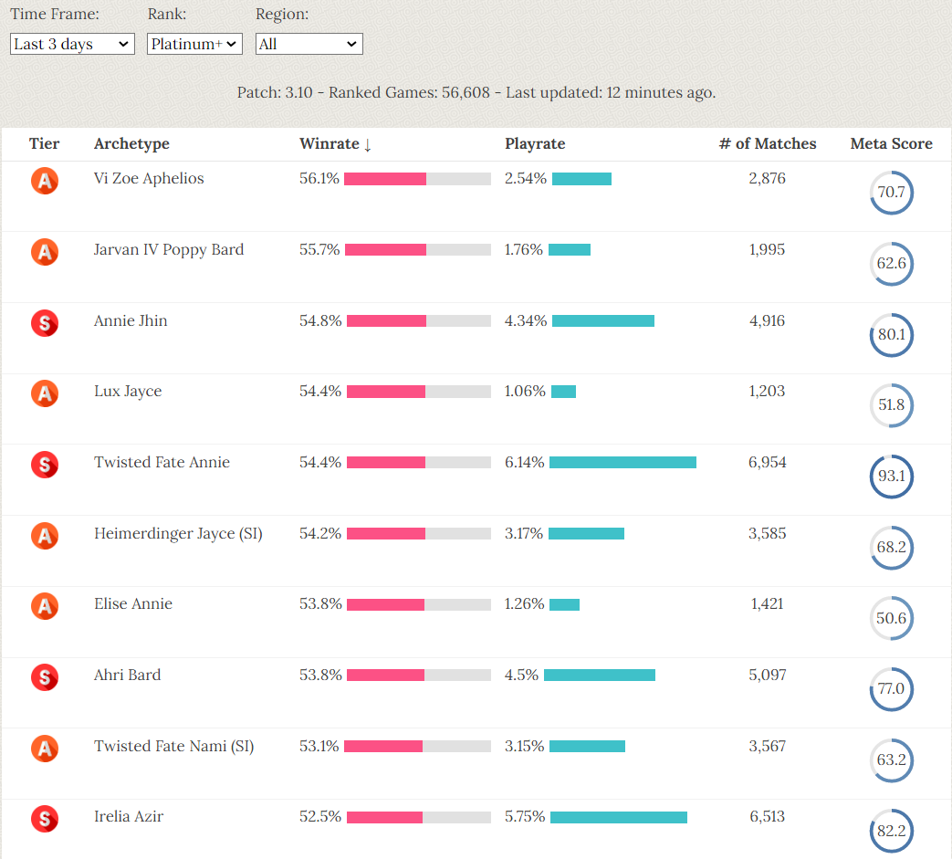Screen dimensions: 952x859
Task: Click the 52.5% winrate value
Action: click(x=320, y=817)
